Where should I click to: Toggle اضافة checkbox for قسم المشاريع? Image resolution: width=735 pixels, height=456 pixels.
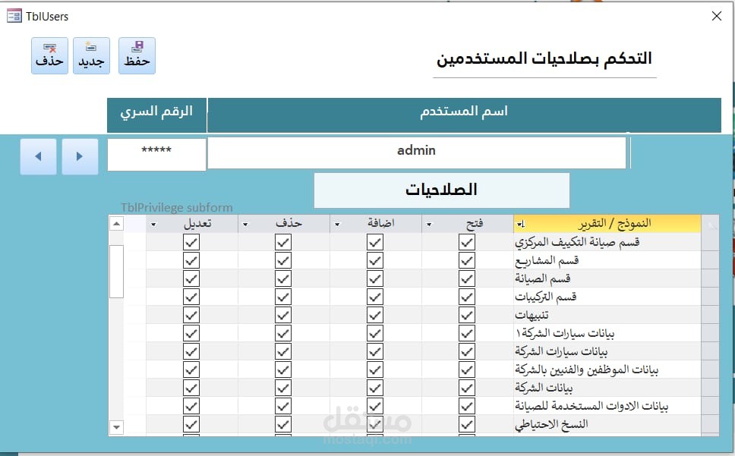[375, 260]
